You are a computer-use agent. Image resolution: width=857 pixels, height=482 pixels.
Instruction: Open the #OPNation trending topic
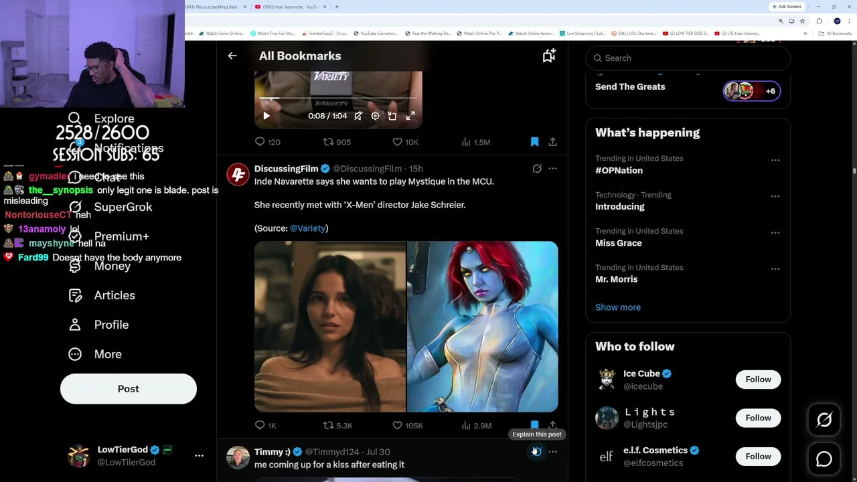pos(619,170)
